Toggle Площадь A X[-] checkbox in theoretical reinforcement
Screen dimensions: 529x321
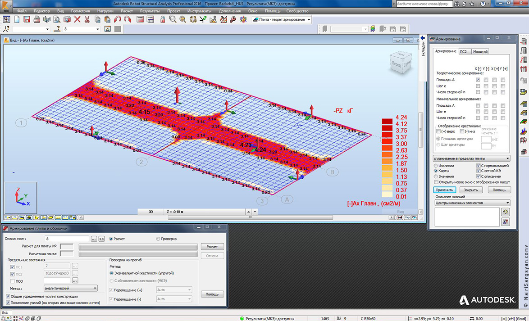pos(478,80)
